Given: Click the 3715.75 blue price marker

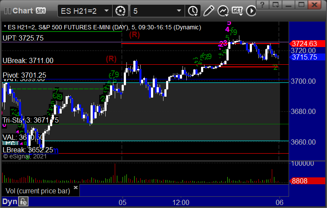Looking at the screenshot, I should coord(307,57).
